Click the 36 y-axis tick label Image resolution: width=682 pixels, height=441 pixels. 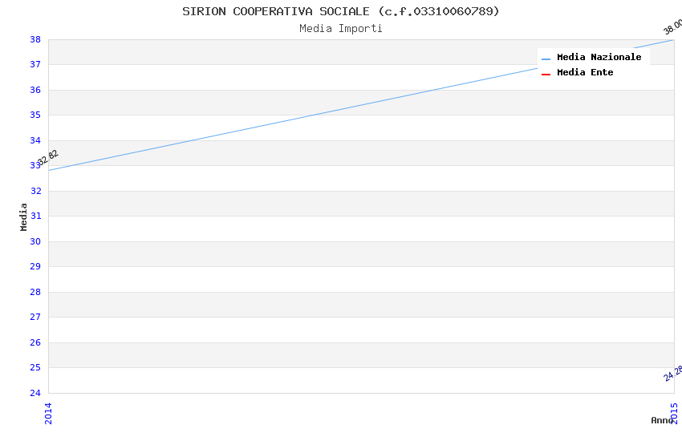[35, 90]
